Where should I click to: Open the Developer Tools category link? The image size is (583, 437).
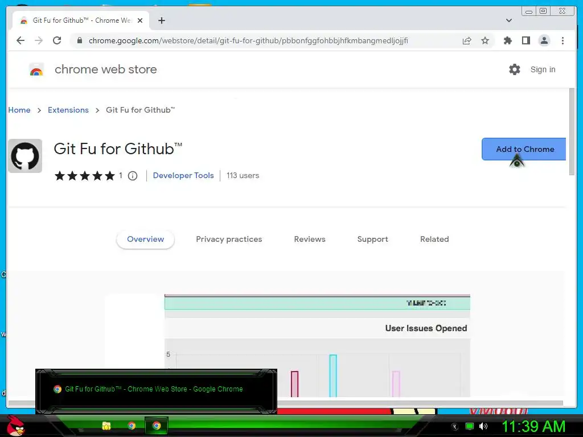coord(183,175)
